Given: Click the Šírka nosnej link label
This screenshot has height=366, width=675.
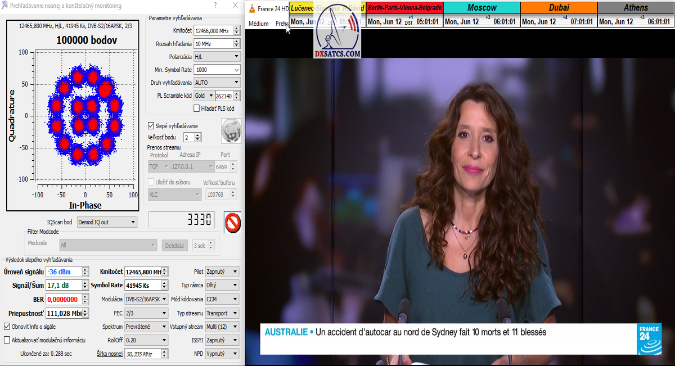Looking at the screenshot, I should click(109, 354).
